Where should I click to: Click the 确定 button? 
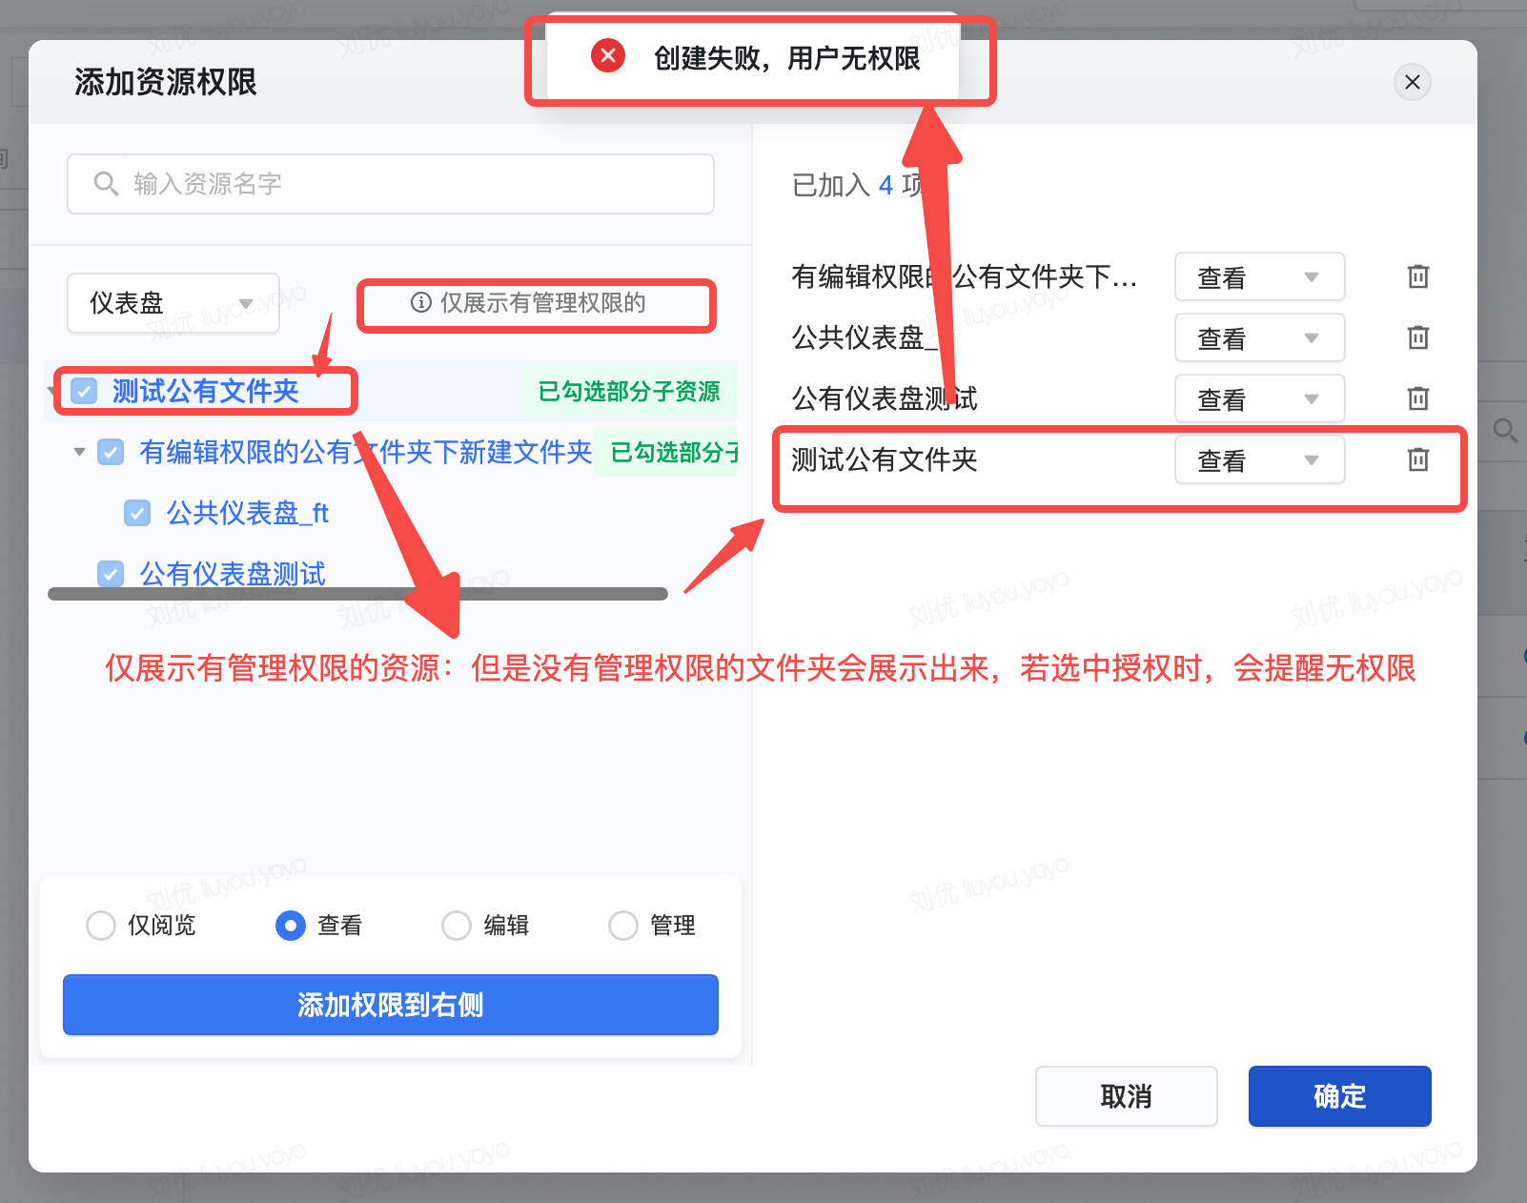pos(1338,1096)
